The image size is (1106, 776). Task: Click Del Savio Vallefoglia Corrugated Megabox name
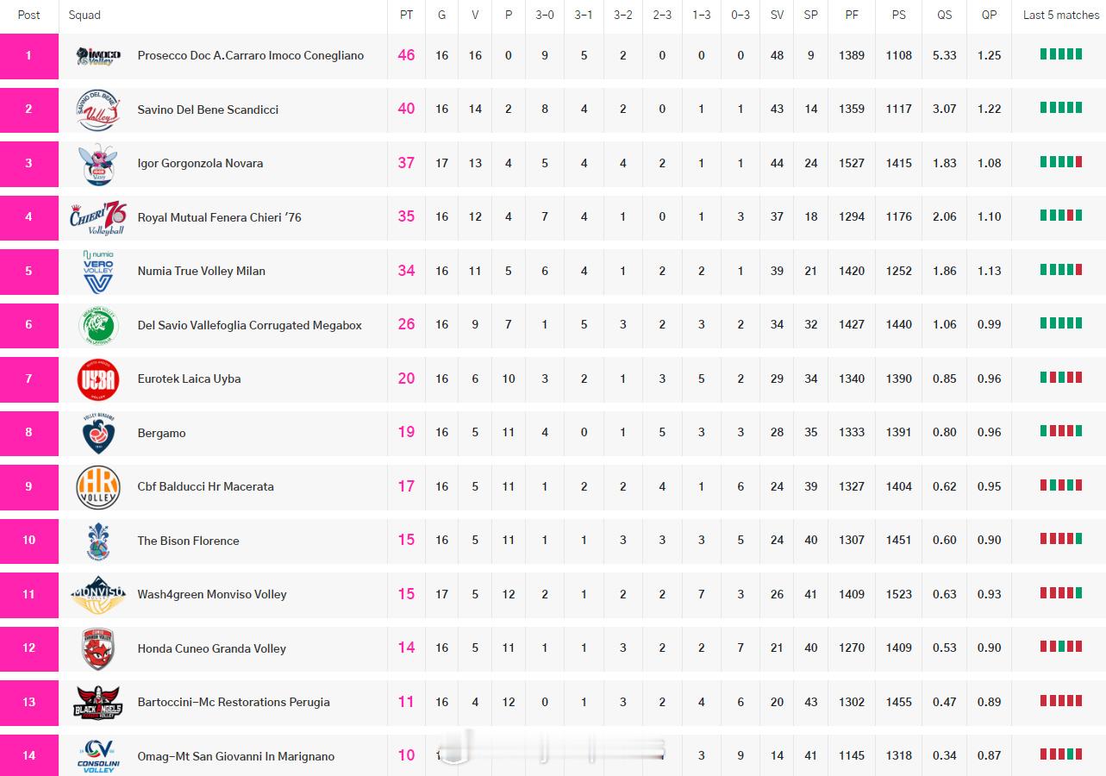pyautogui.click(x=250, y=325)
